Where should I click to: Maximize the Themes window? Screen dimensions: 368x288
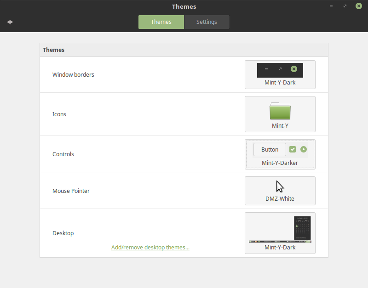[x=345, y=6]
